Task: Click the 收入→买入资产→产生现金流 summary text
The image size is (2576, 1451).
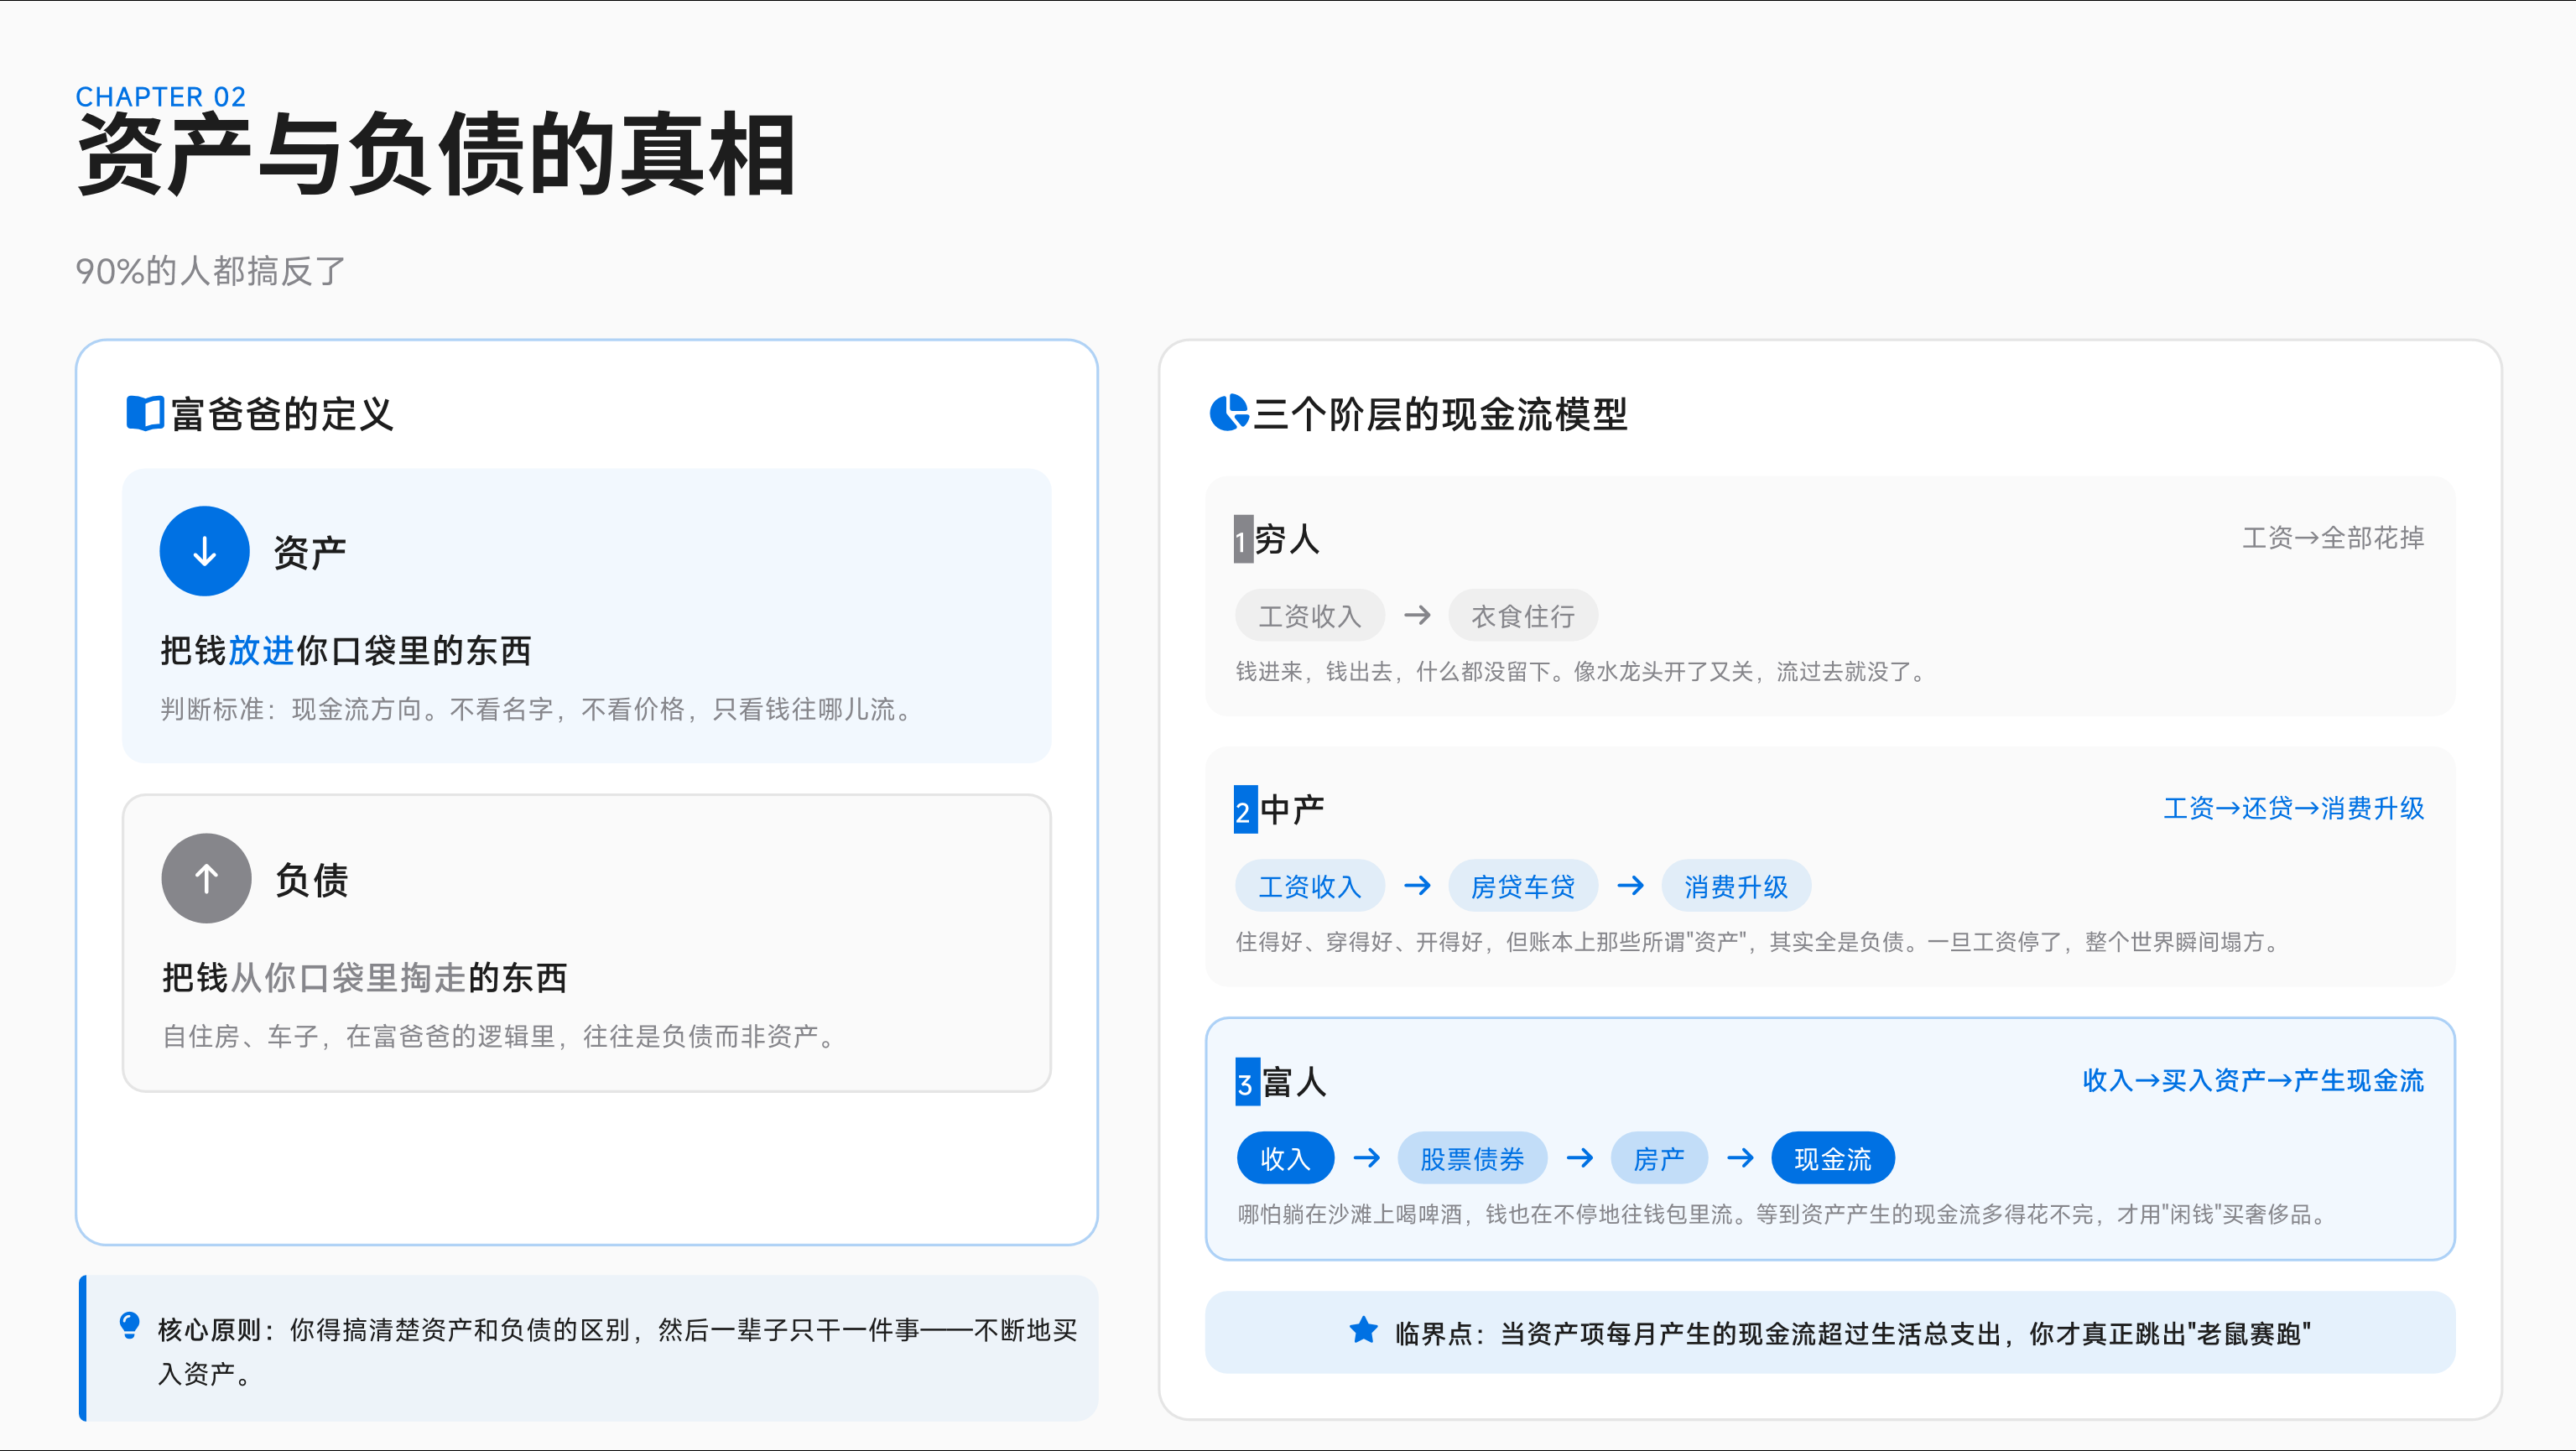Action: click(2252, 1080)
